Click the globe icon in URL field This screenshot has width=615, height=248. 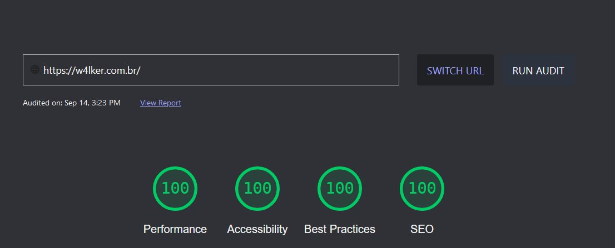tap(34, 70)
